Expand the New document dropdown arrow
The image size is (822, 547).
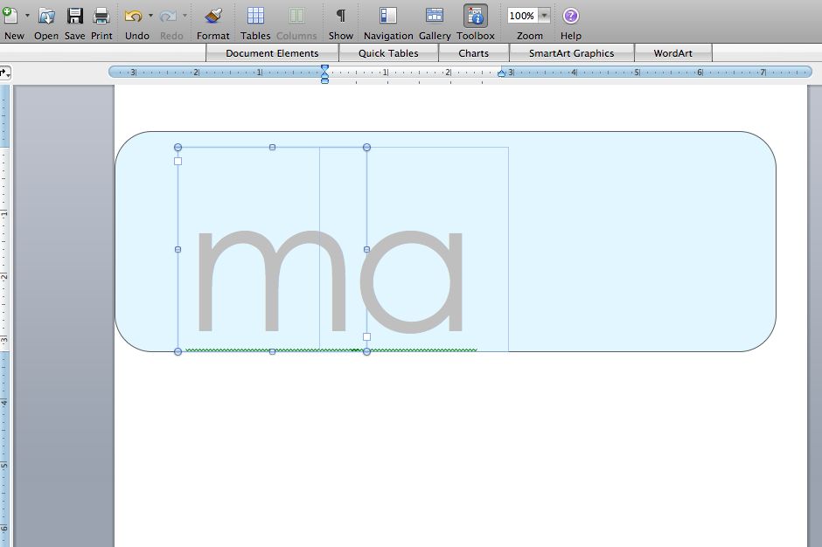pyautogui.click(x=29, y=15)
